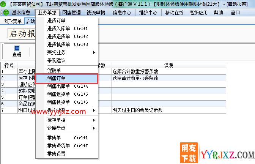Click the 说明 column header
Screen dimensions: 255x164
tap(168, 65)
